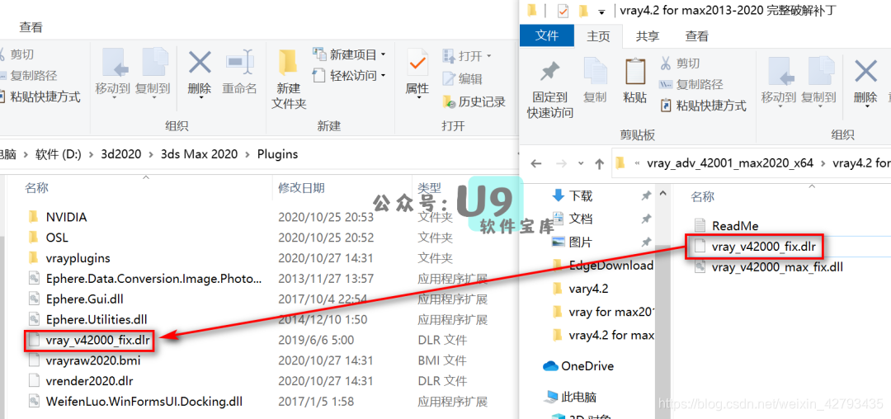Click 删除 X icon in the right window

tap(865, 81)
